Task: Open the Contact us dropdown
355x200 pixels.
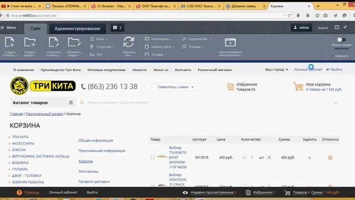Action: 176,87
